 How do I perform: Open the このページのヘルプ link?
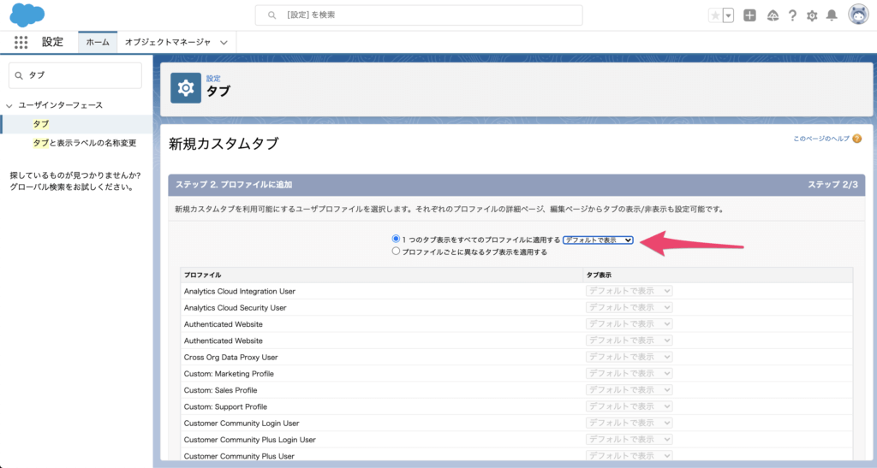821,139
